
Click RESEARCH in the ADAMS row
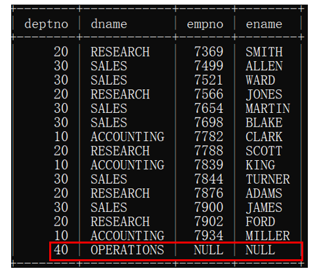tap(120, 193)
